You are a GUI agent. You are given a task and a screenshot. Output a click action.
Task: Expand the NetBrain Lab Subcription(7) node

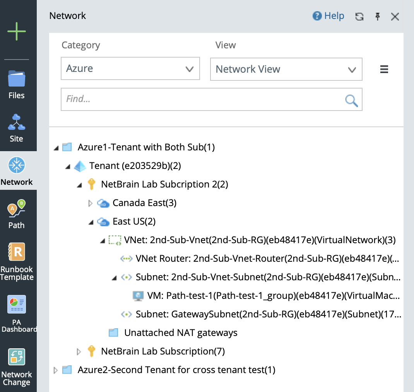click(79, 351)
